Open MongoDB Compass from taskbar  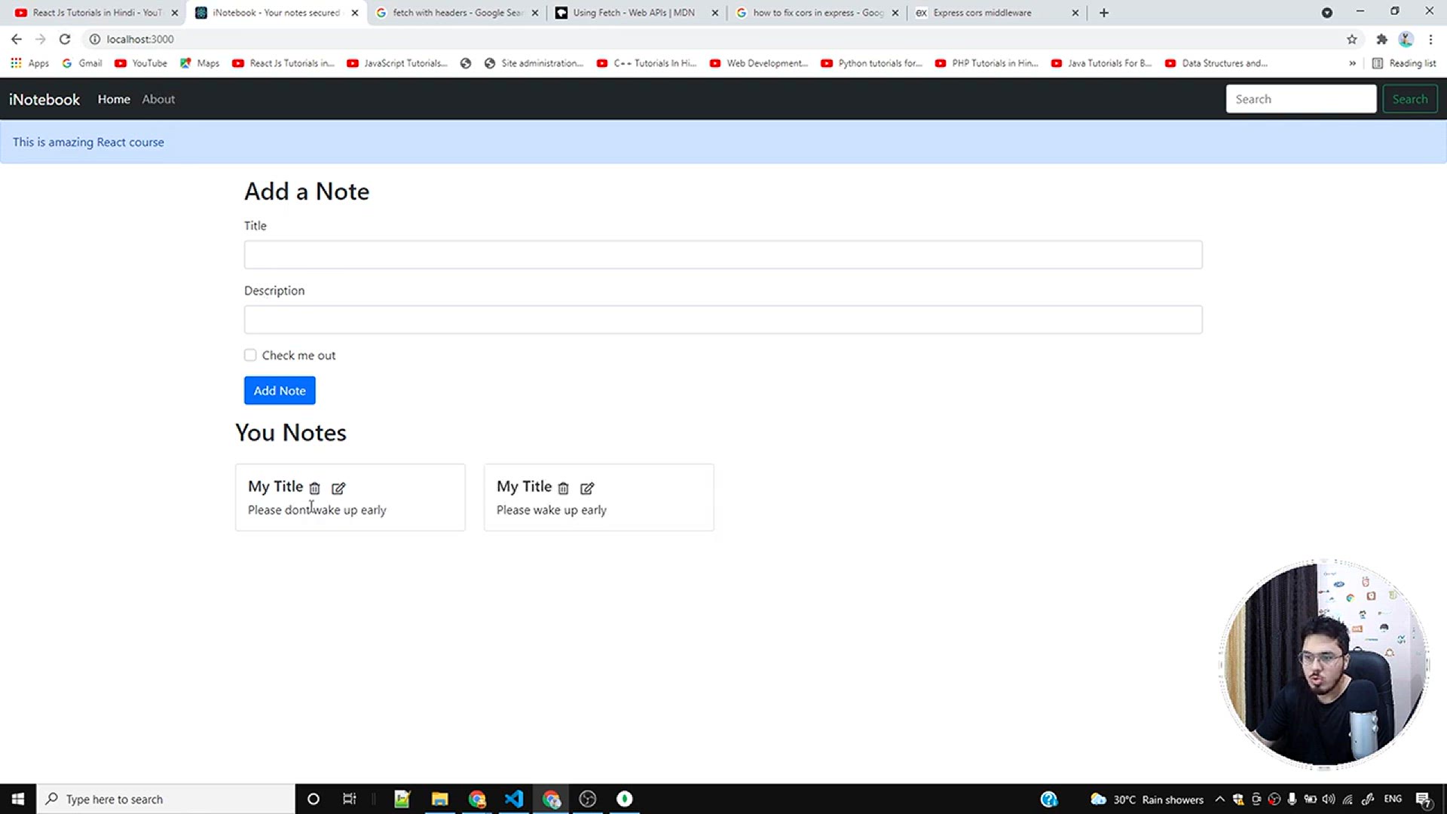tap(625, 799)
